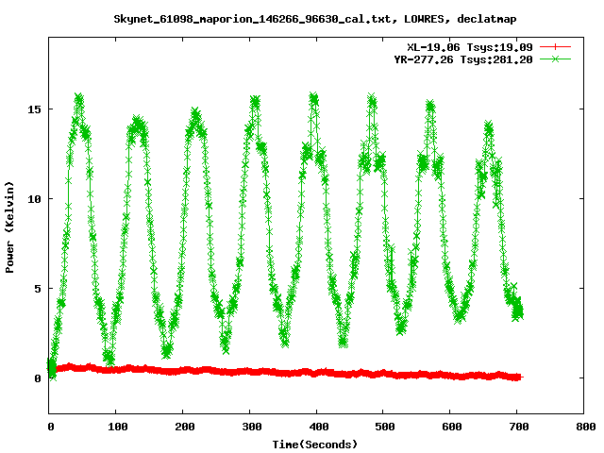Click the green YR line sample in legend
The image size is (604, 453).
pos(556,59)
